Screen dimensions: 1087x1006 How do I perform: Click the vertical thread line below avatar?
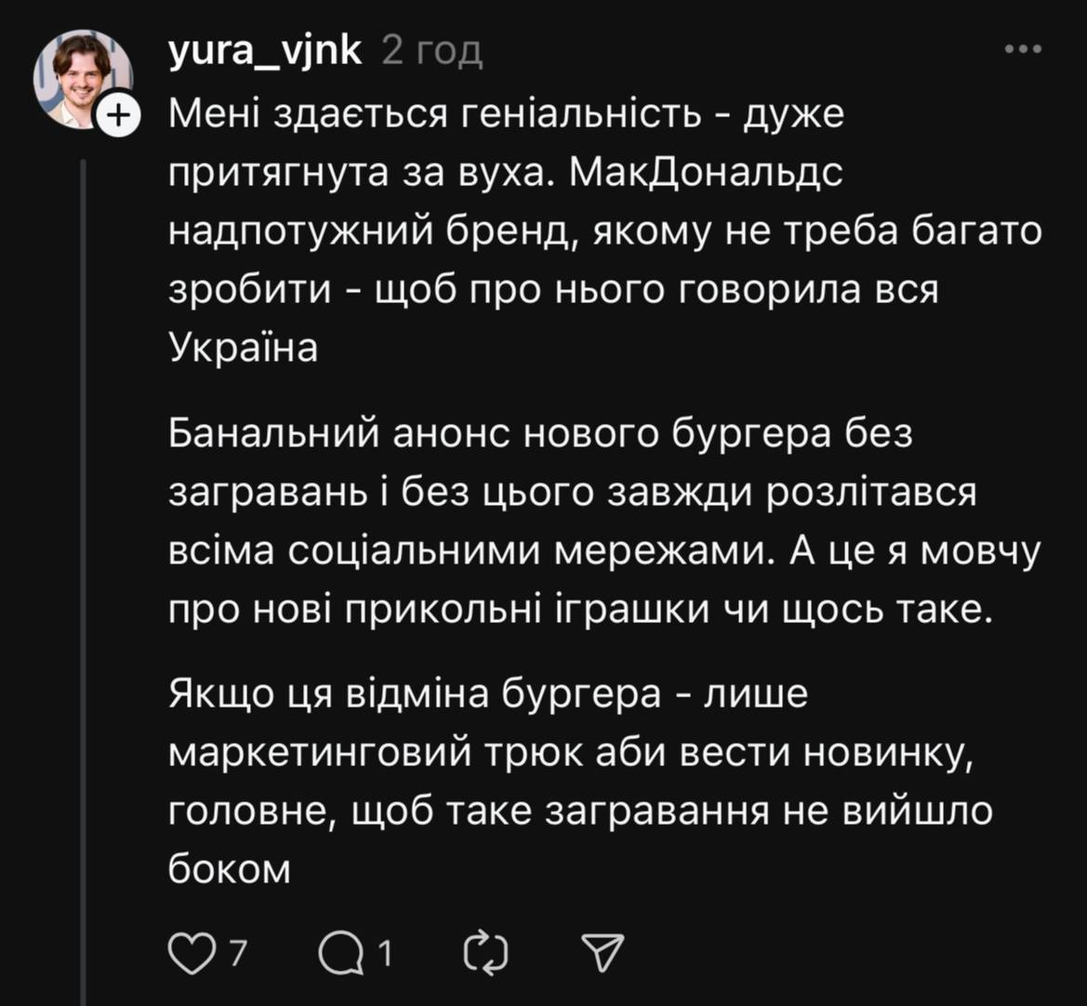tap(84, 558)
